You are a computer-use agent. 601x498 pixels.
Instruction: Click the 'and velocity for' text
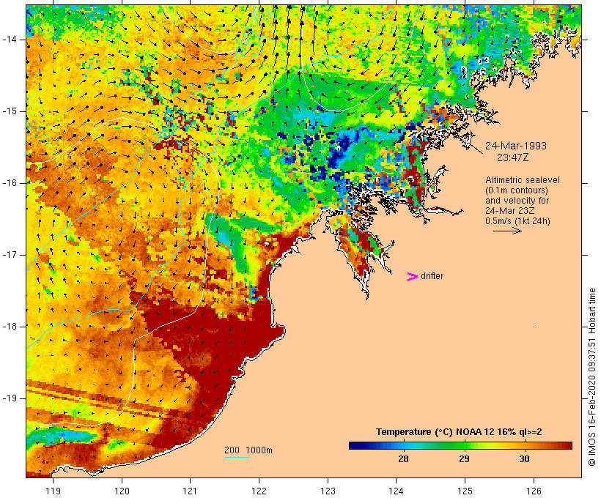517,201
